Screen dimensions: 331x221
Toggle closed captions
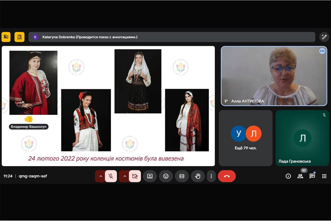(182, 176)
